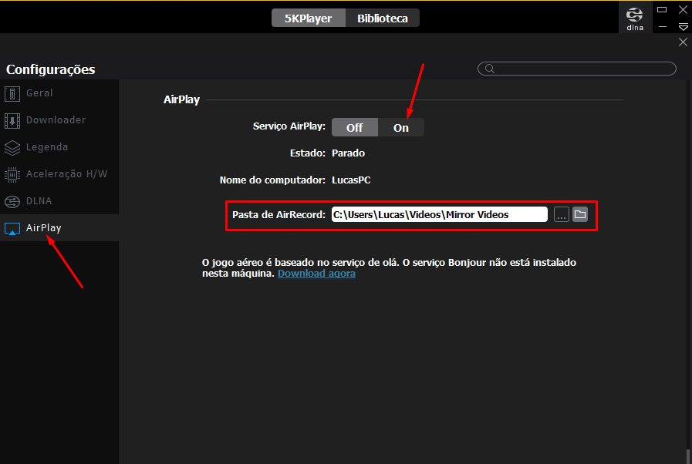The width and height of the screenshot is (692, 464).
Task: Open the Downloader settings section
Action: (56, 120)
